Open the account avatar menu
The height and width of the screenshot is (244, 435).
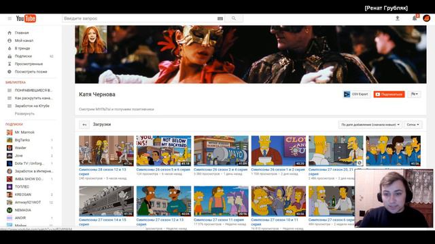[426, 18]
